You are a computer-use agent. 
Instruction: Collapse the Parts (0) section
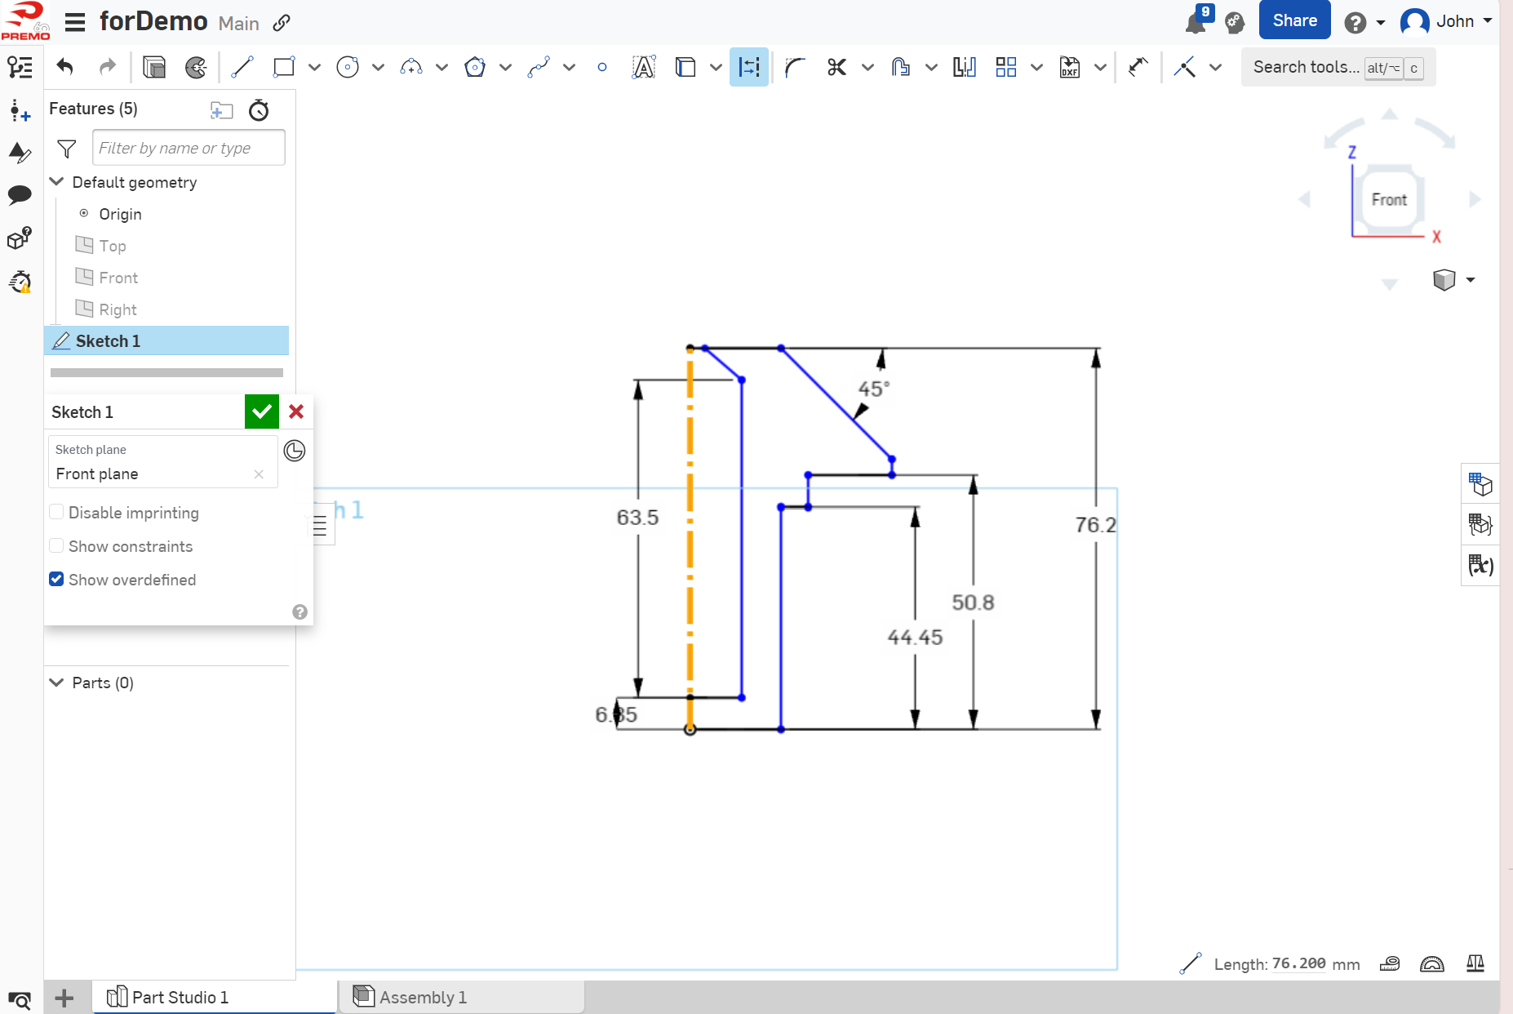point(57,683)
